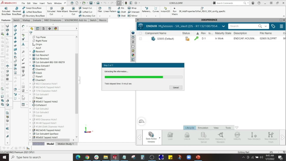Select the Lofted Cut tool
Screen dimensions: 286x161
[86, 12]
